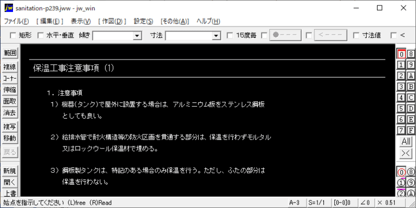Expand the 寸法 dimension dropdown

pos(216,36)
